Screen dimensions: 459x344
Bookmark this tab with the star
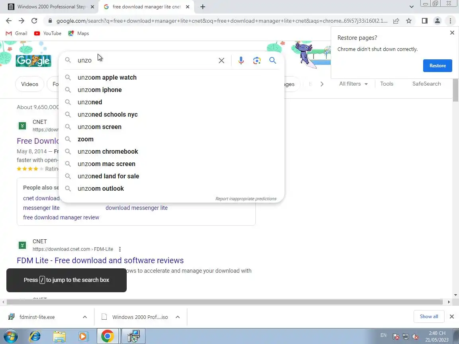click(x=409, y=21)
